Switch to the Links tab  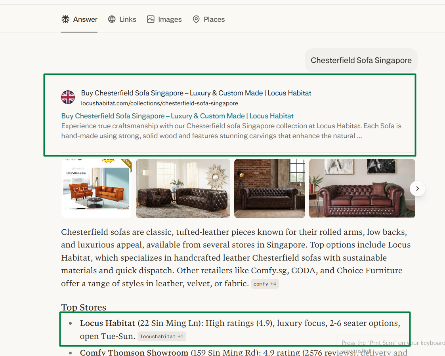point(122,19)
